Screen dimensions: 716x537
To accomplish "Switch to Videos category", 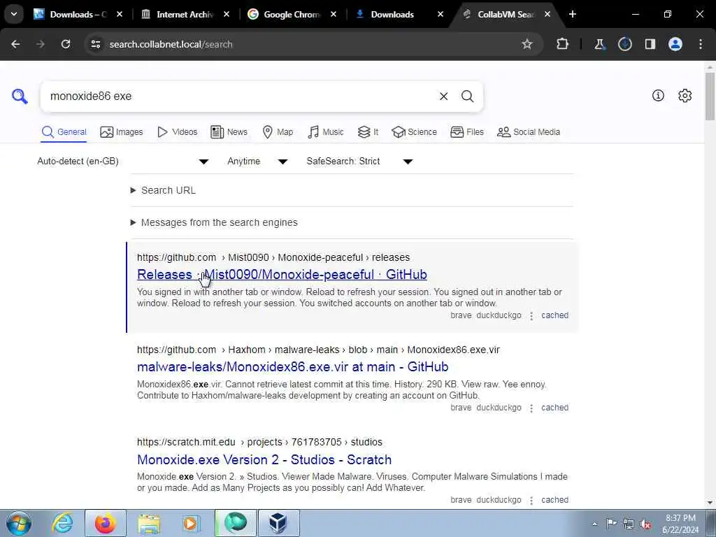I will pyautogui.click(x=177, y=132).
